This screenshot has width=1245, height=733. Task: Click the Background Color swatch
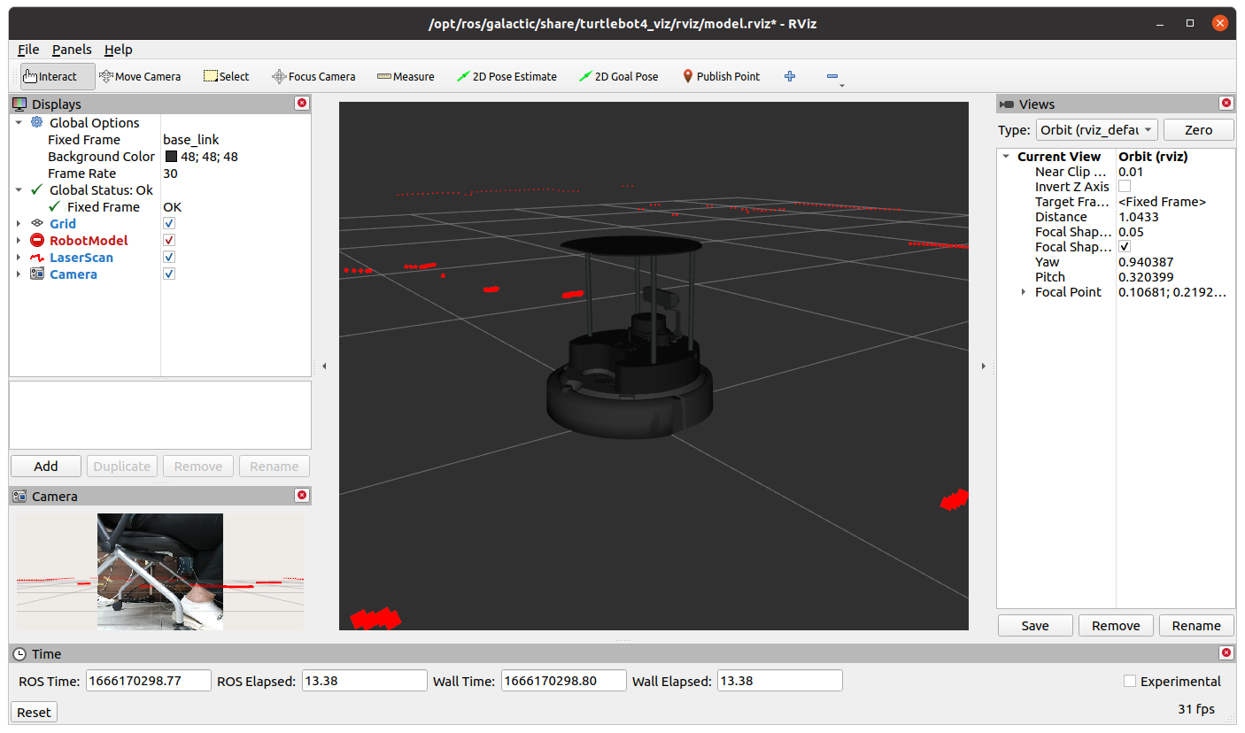pyautogui.click(x=171, y=156)
